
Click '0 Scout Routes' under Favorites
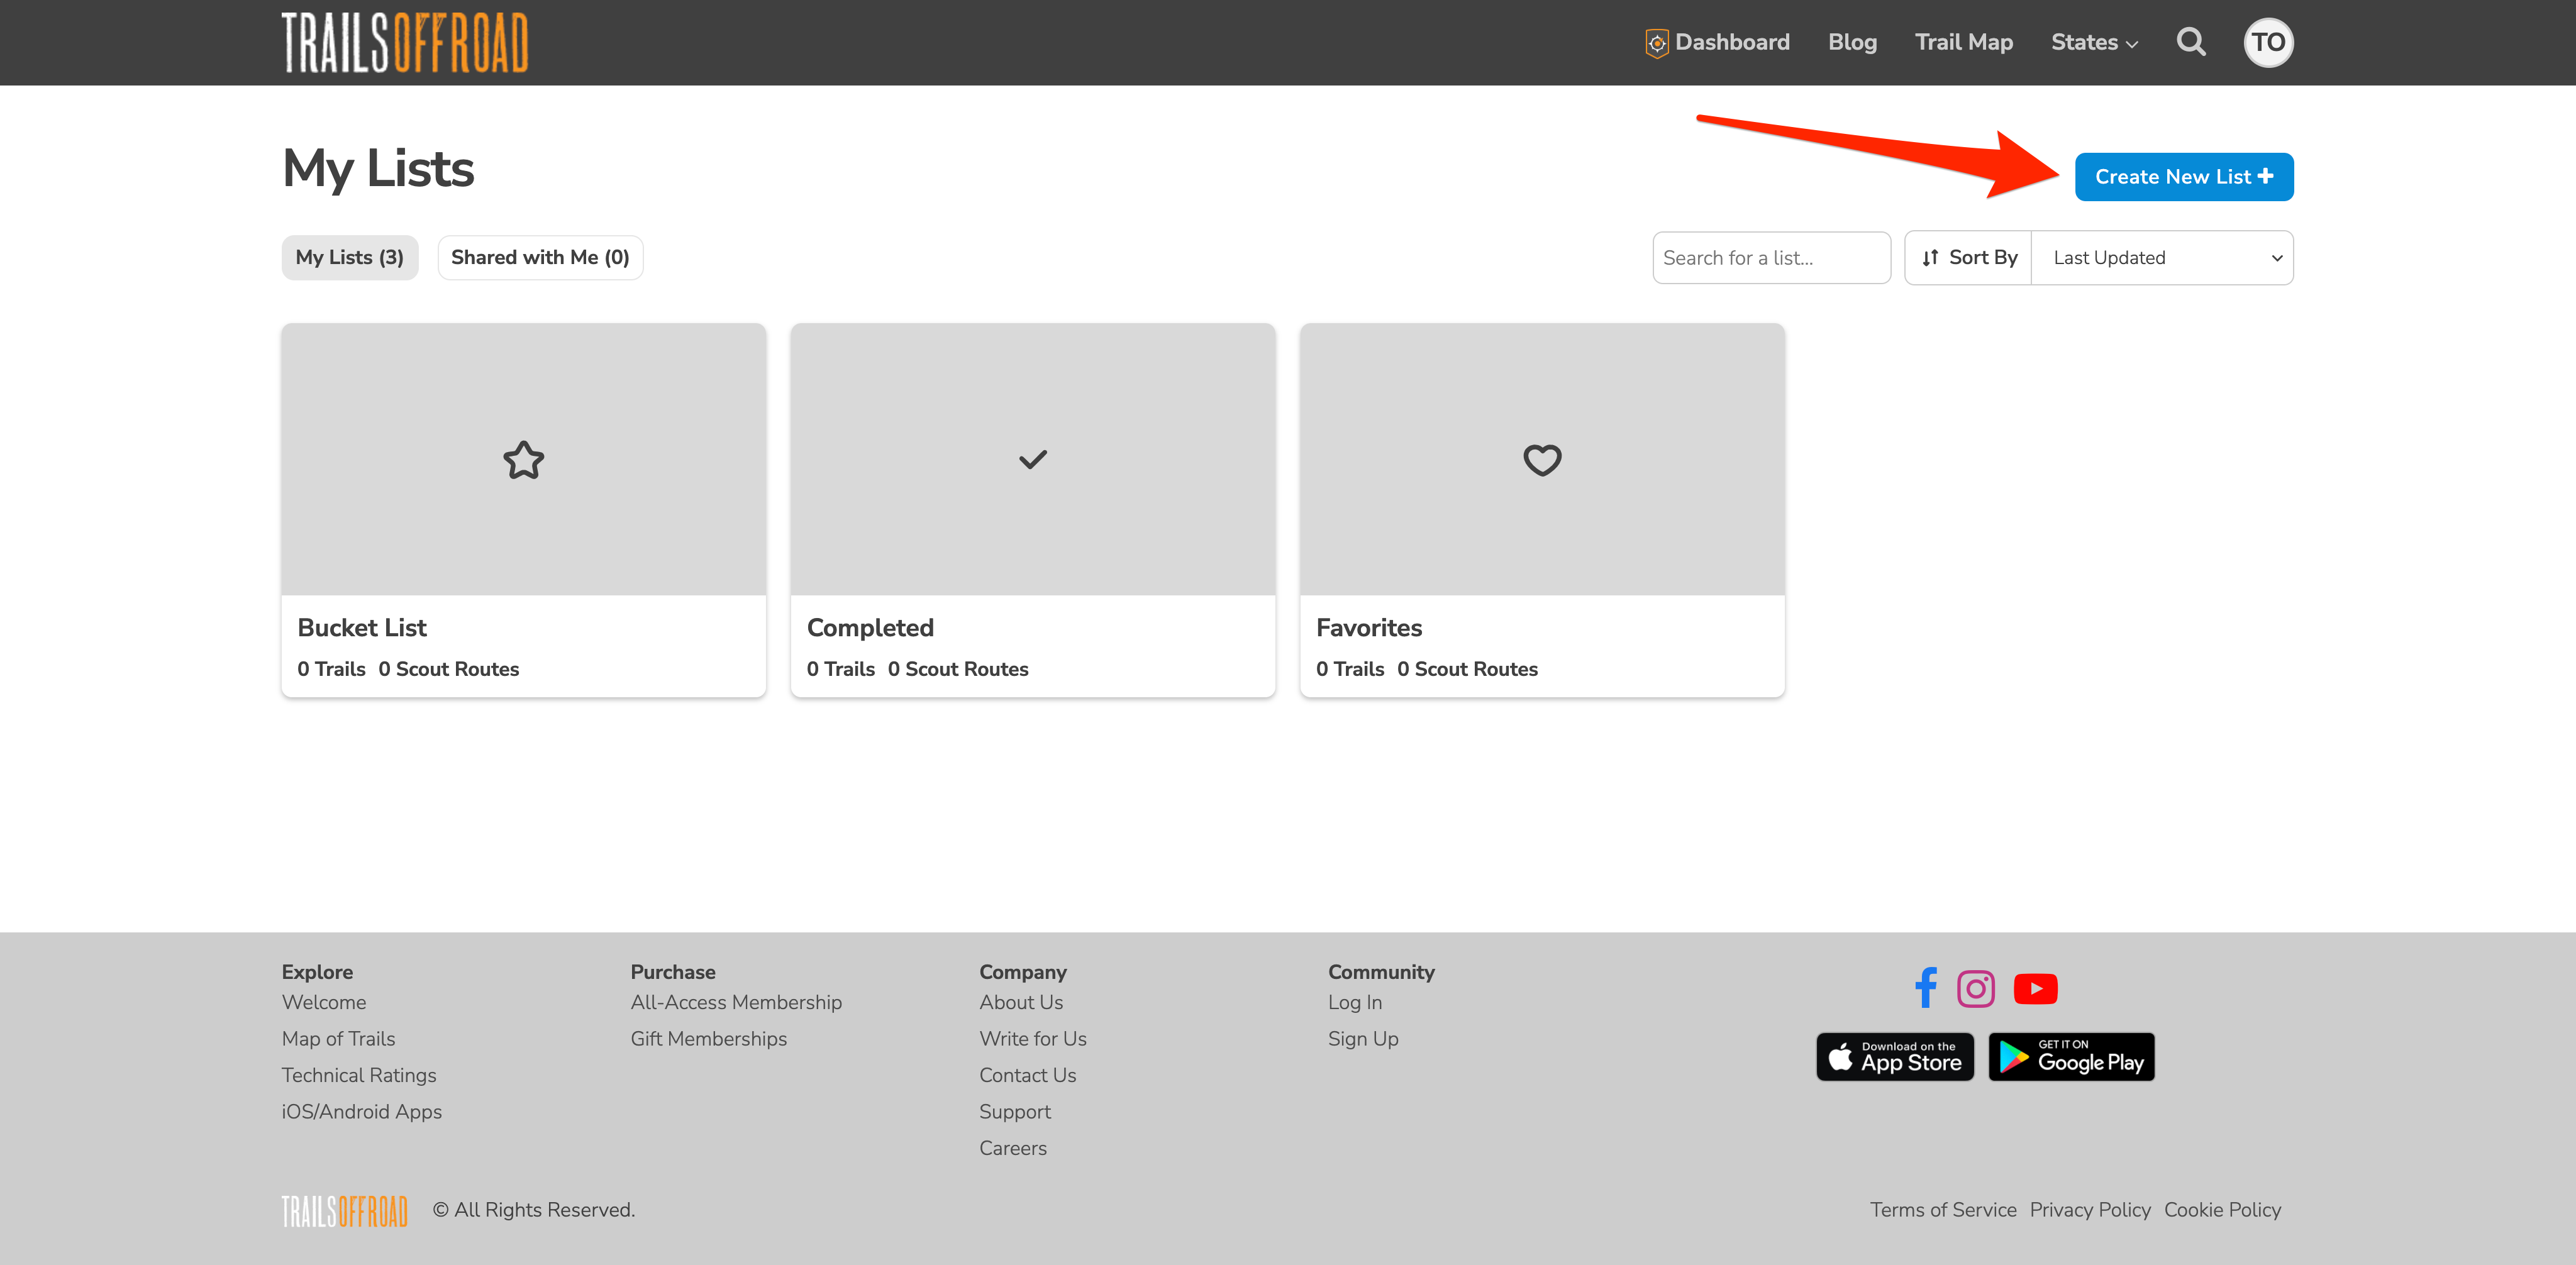coord(1467,669)
